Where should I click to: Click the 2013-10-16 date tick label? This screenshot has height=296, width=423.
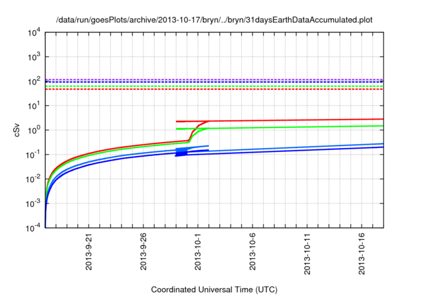click(362, 254)
